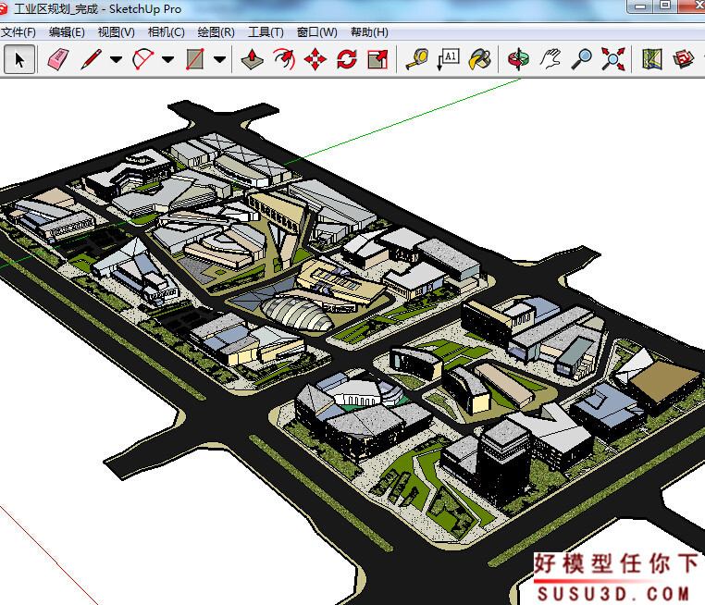Viewport: 705px width, 605px height.
Task: Click Zoom Extents tool
Action: click(x=613, y=59)
